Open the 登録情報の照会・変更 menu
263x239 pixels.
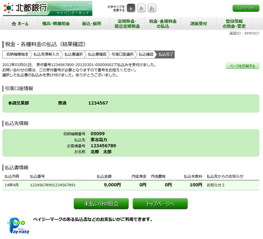tap(234, 24)
